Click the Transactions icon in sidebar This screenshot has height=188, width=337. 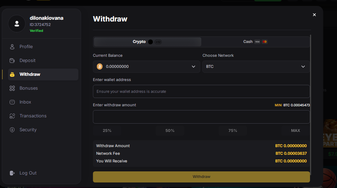tap(12, 116)
